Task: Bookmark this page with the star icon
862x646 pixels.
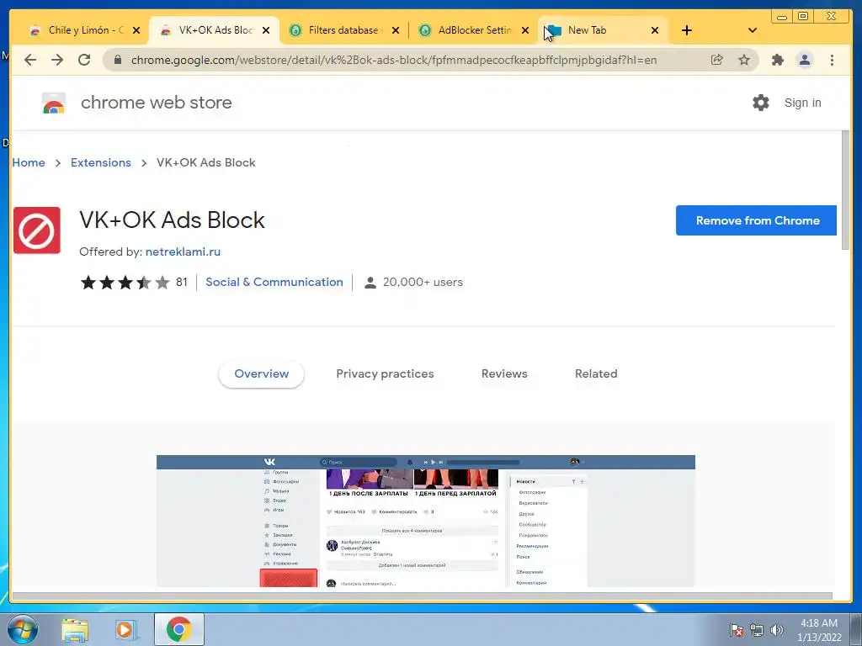Action: tap(744, 60)
